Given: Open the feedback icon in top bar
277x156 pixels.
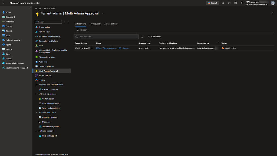Looking at the screenshot, I should click(242, 3).
